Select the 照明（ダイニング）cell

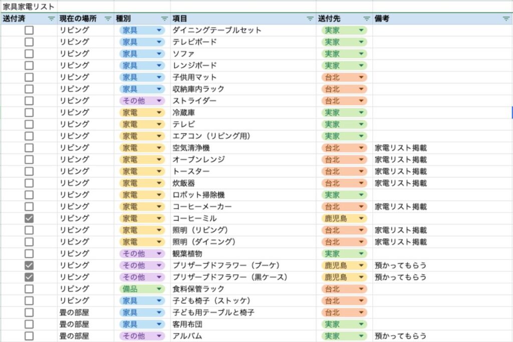243,242
